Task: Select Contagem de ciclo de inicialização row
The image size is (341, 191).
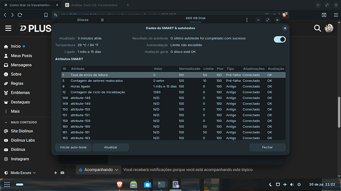Action: pos(173,92)
